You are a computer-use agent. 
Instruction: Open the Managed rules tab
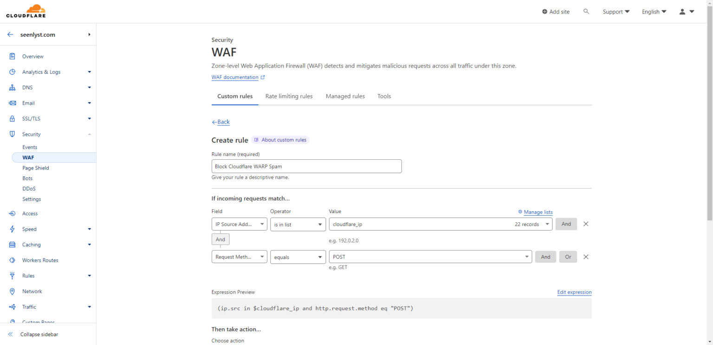click(x=345, y=96)
